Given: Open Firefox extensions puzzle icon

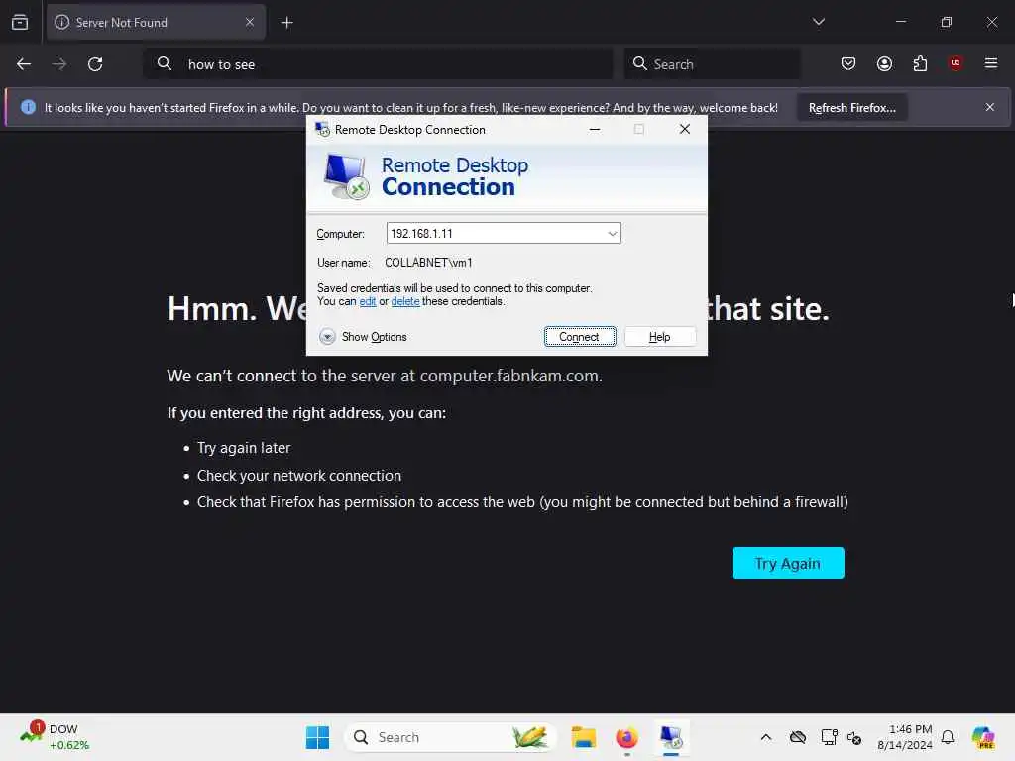Looking at the screenshot, I should 920,63.
